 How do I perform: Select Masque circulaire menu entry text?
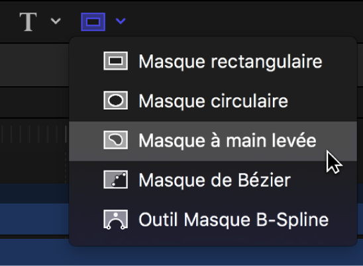[213, 101]
